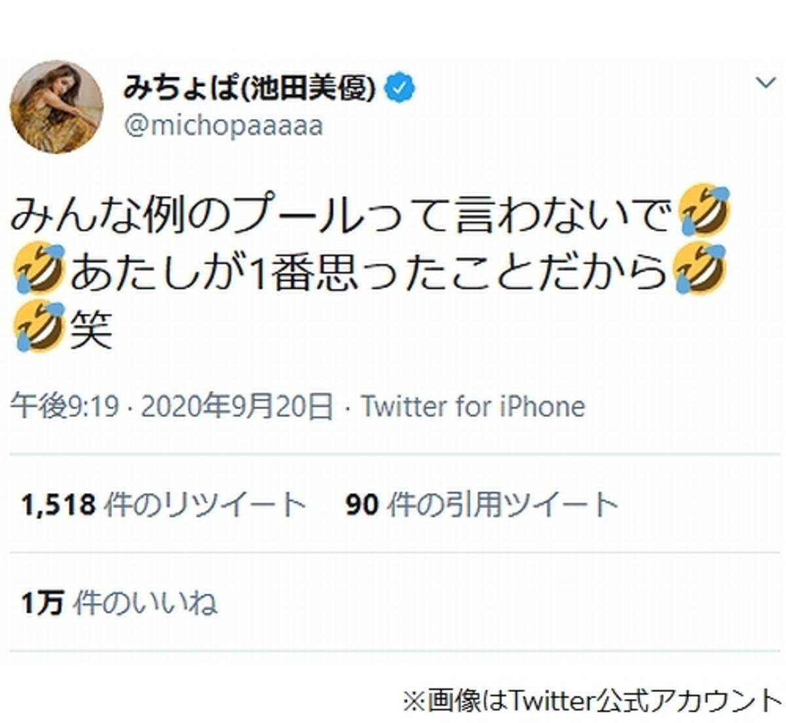Screen dimensions: 786x723
Task: Open the Twitter for iPhone source link
Action: pyautogui.click(x=473, y=407)
